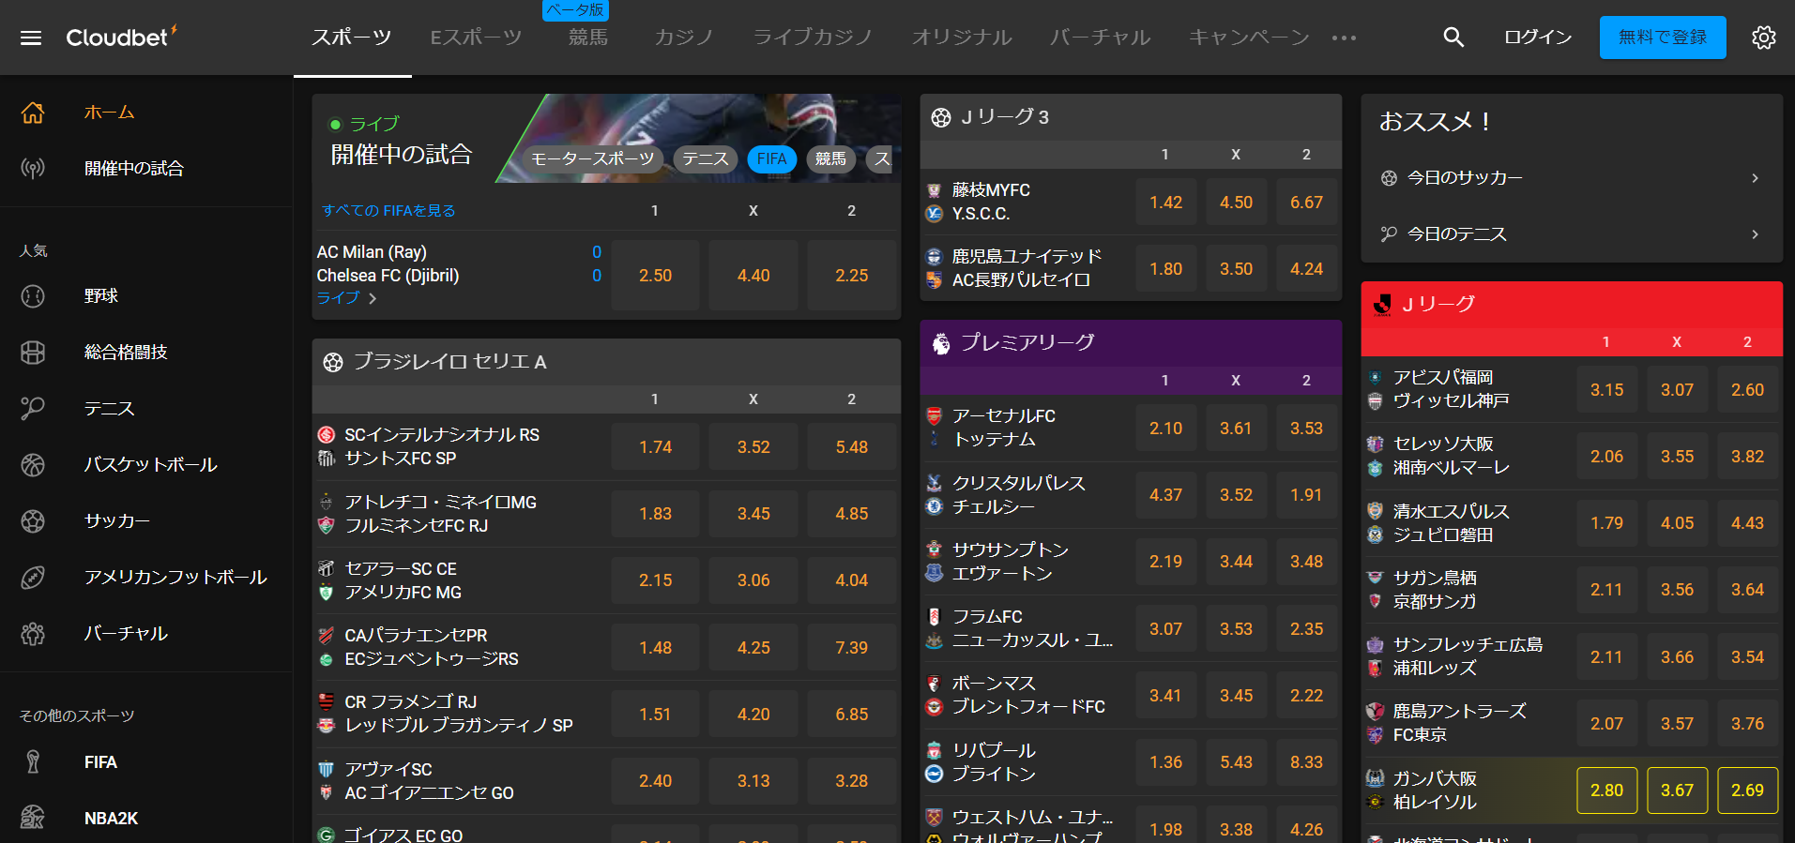Open the more navigation items ellipsis
The width and height of the screenshot is (1795, 843).
pos(1344,38)
